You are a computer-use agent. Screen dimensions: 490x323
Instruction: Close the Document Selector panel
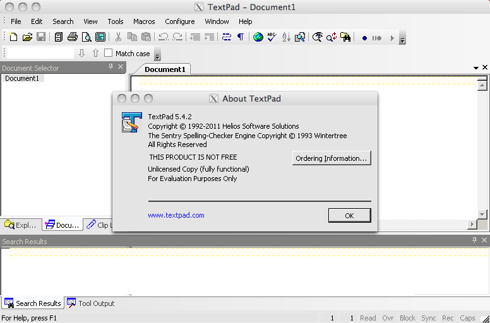coord(121,66)
